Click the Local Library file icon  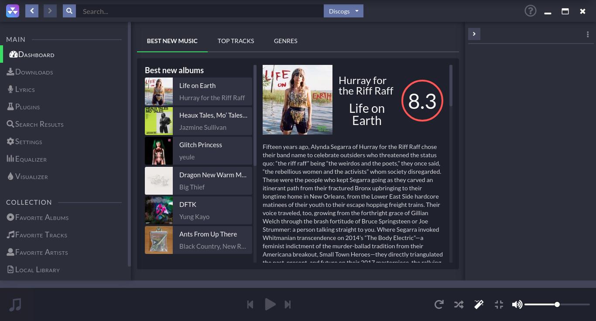[x=10, y=270]
